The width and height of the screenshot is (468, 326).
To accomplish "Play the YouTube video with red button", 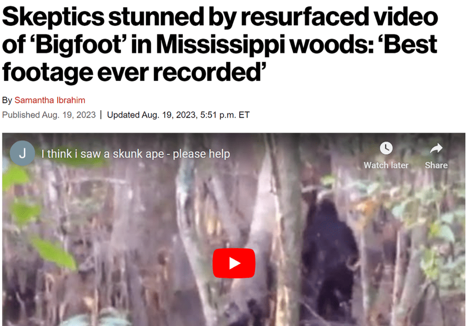I will (234, 263).
